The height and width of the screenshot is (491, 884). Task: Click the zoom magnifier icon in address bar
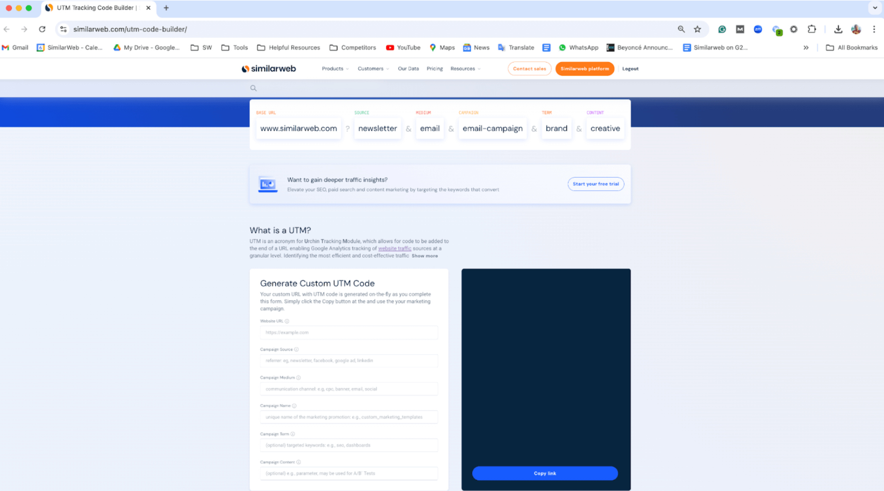click(x=681, y=29)
